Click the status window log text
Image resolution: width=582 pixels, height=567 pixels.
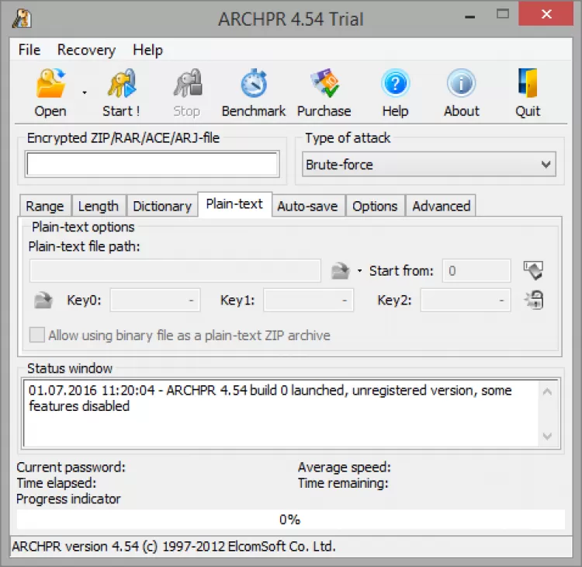270,398
